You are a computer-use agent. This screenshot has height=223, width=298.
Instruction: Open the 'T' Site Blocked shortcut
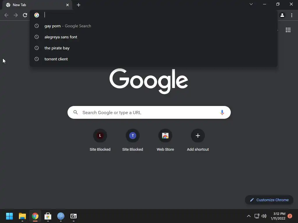pos(133,140)
